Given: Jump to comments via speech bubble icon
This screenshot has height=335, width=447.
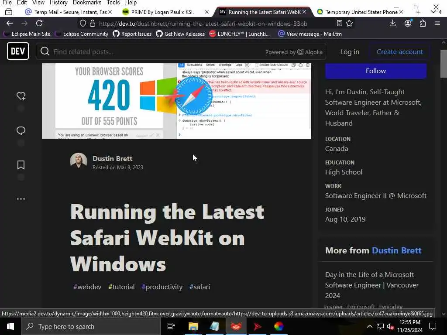Looking at the screenshot, I should pos(21,130).
